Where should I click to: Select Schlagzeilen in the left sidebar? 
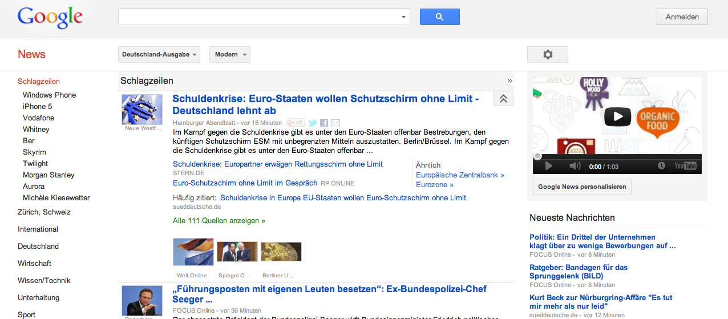pos(39,82)
